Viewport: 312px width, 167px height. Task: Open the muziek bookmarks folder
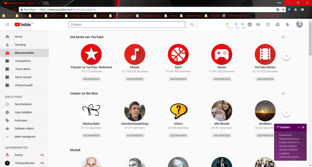tap(36, 16)
